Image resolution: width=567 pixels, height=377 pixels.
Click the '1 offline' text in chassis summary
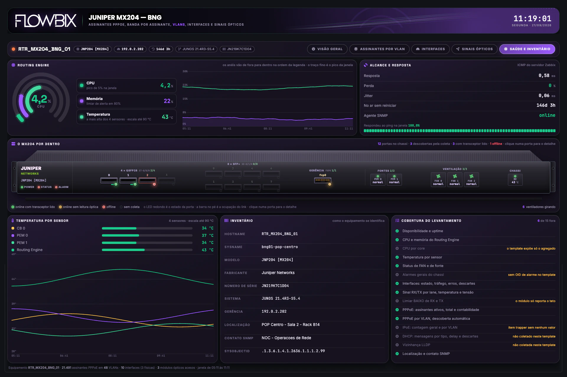pyautogui.click(x=496, y=144)
